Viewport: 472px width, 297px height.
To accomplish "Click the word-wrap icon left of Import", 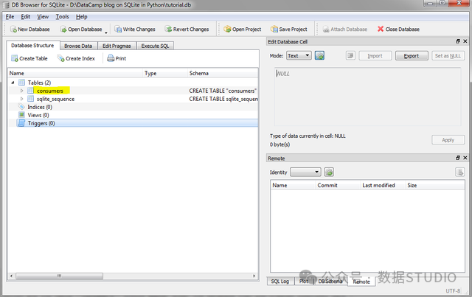I will tap(350, 56).
